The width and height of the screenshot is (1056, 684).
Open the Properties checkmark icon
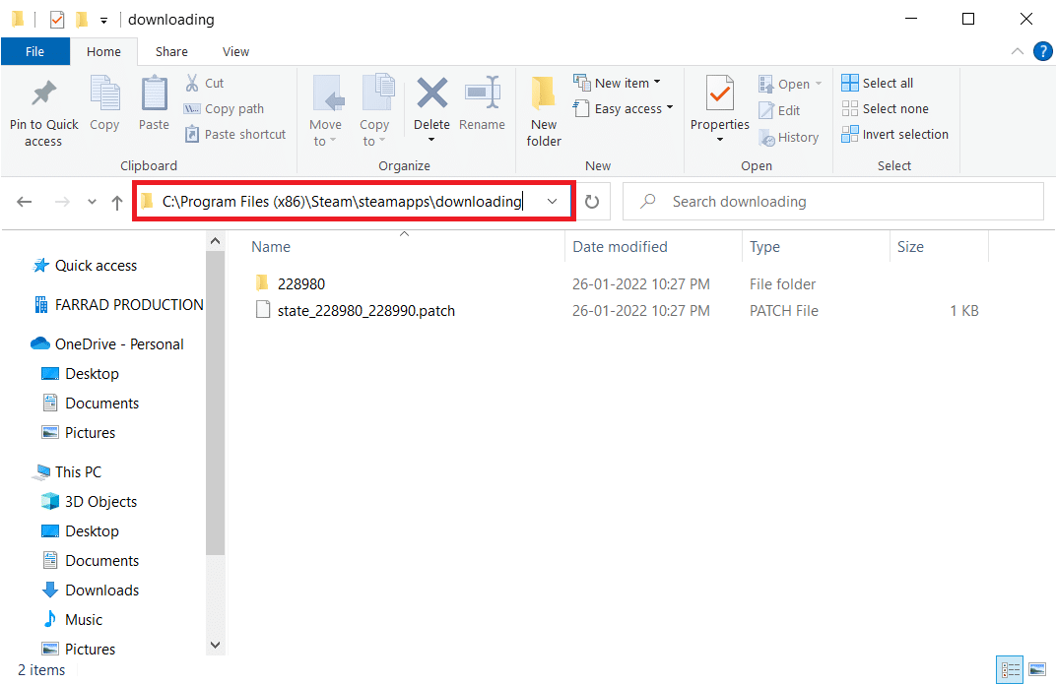click(720, 93)
